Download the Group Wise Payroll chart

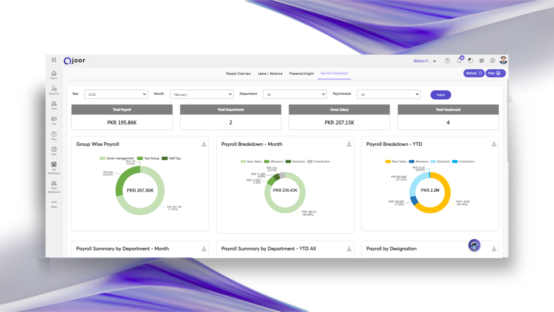click(204, 144)
